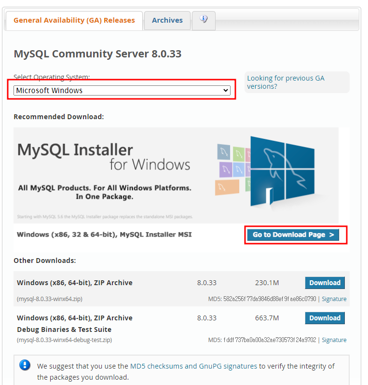Open the General Availability (GA) Releases tab
The height and width of the screenshot is (385, 368).
[74, 20]
